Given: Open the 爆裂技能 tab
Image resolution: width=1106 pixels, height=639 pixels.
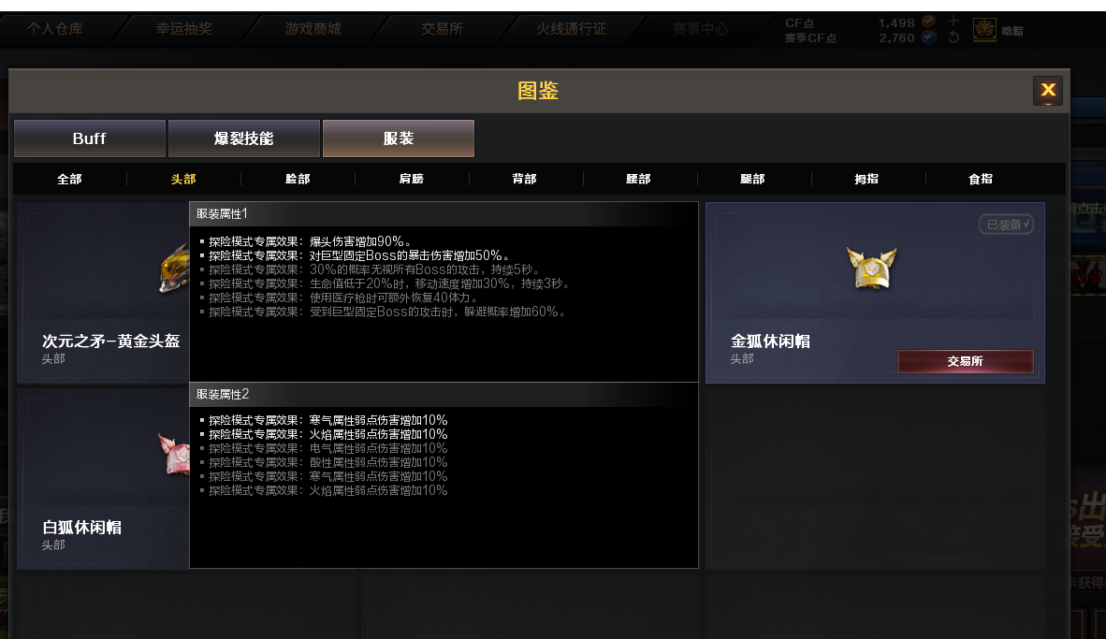Looking at the screenshot, I should (243, 138).
